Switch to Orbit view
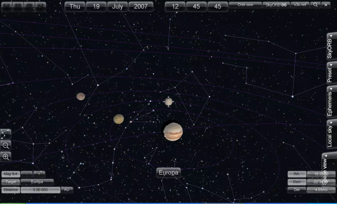The image size is (337, 204). 245,5
